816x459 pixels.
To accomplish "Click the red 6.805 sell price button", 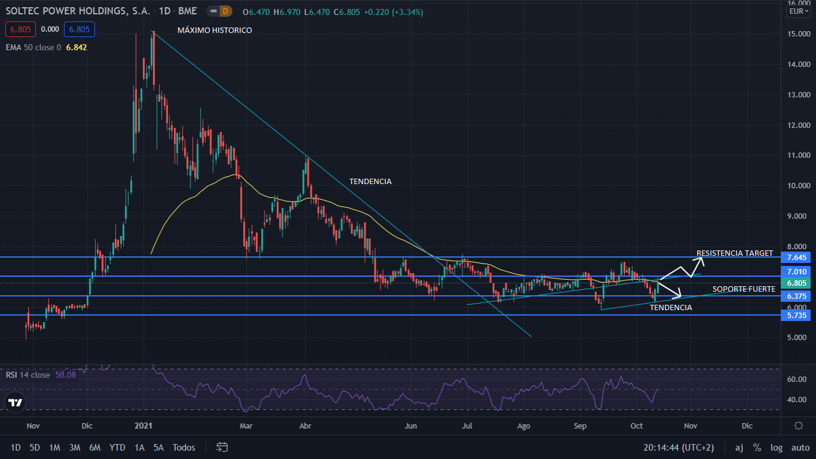I will (21, 29).
